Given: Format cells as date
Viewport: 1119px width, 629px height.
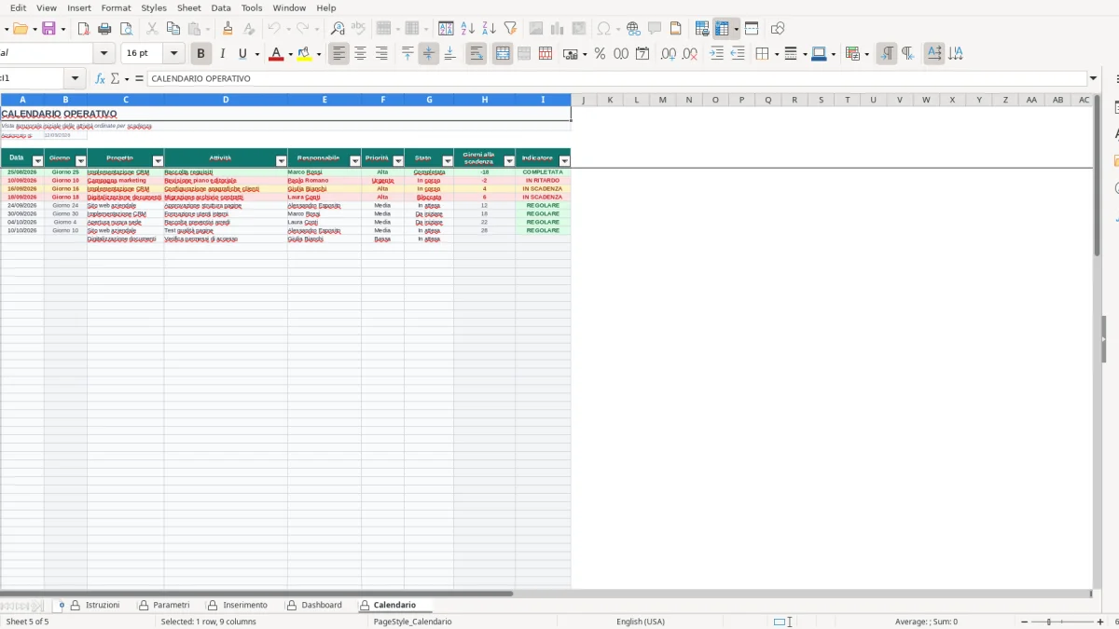Looking at the screenshot, I should click(x=642, y=54).
